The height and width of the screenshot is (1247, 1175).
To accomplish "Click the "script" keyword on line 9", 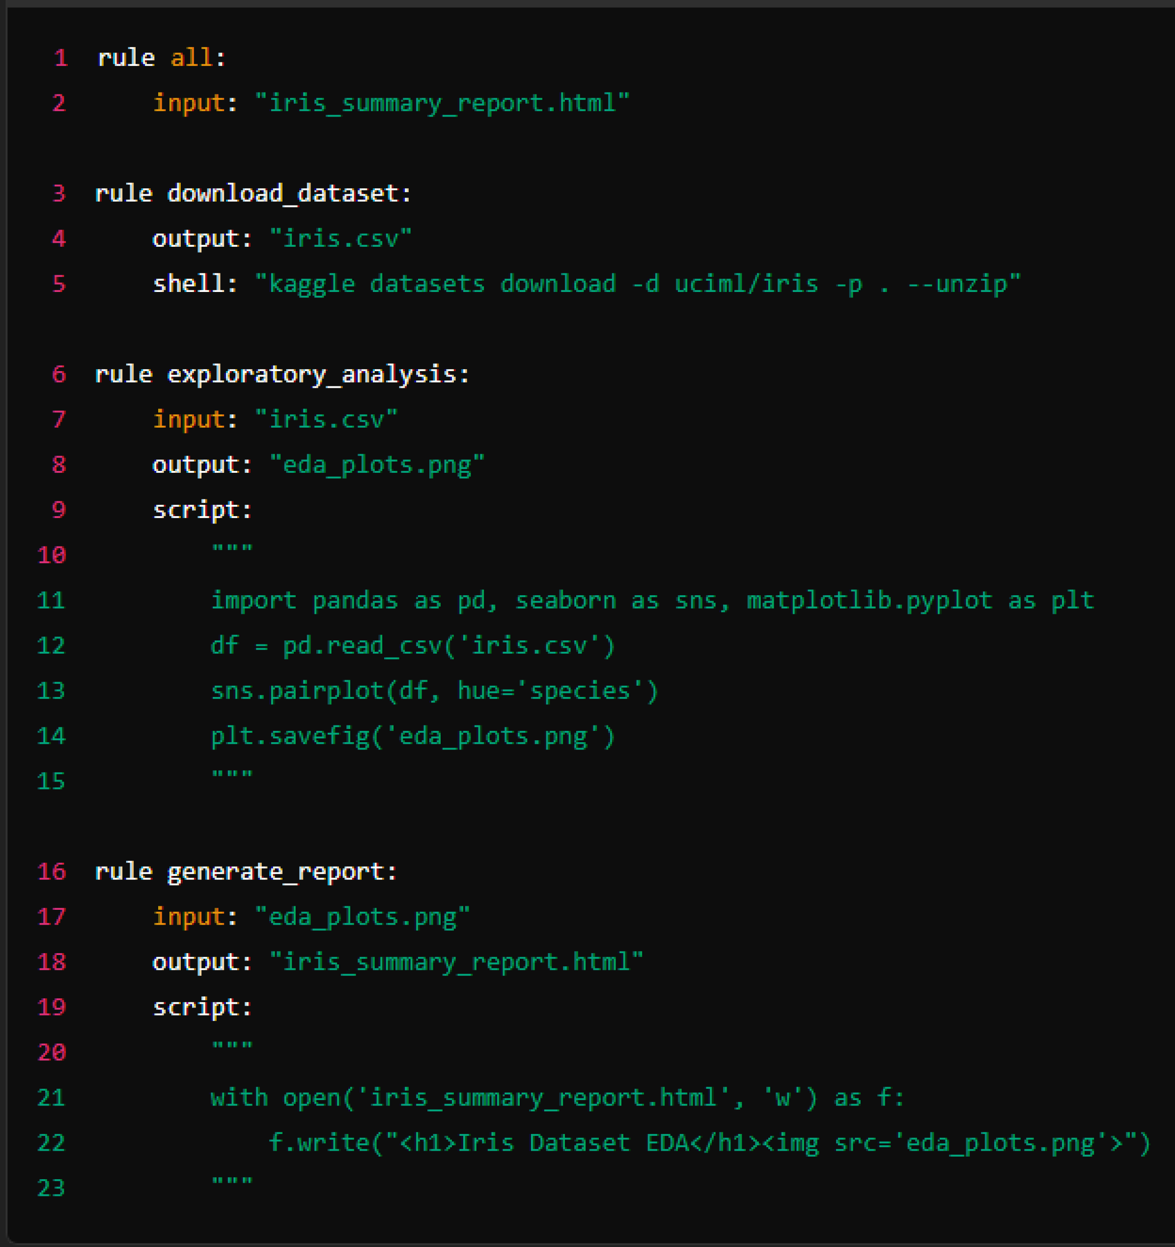I will [x=196, y=510].
